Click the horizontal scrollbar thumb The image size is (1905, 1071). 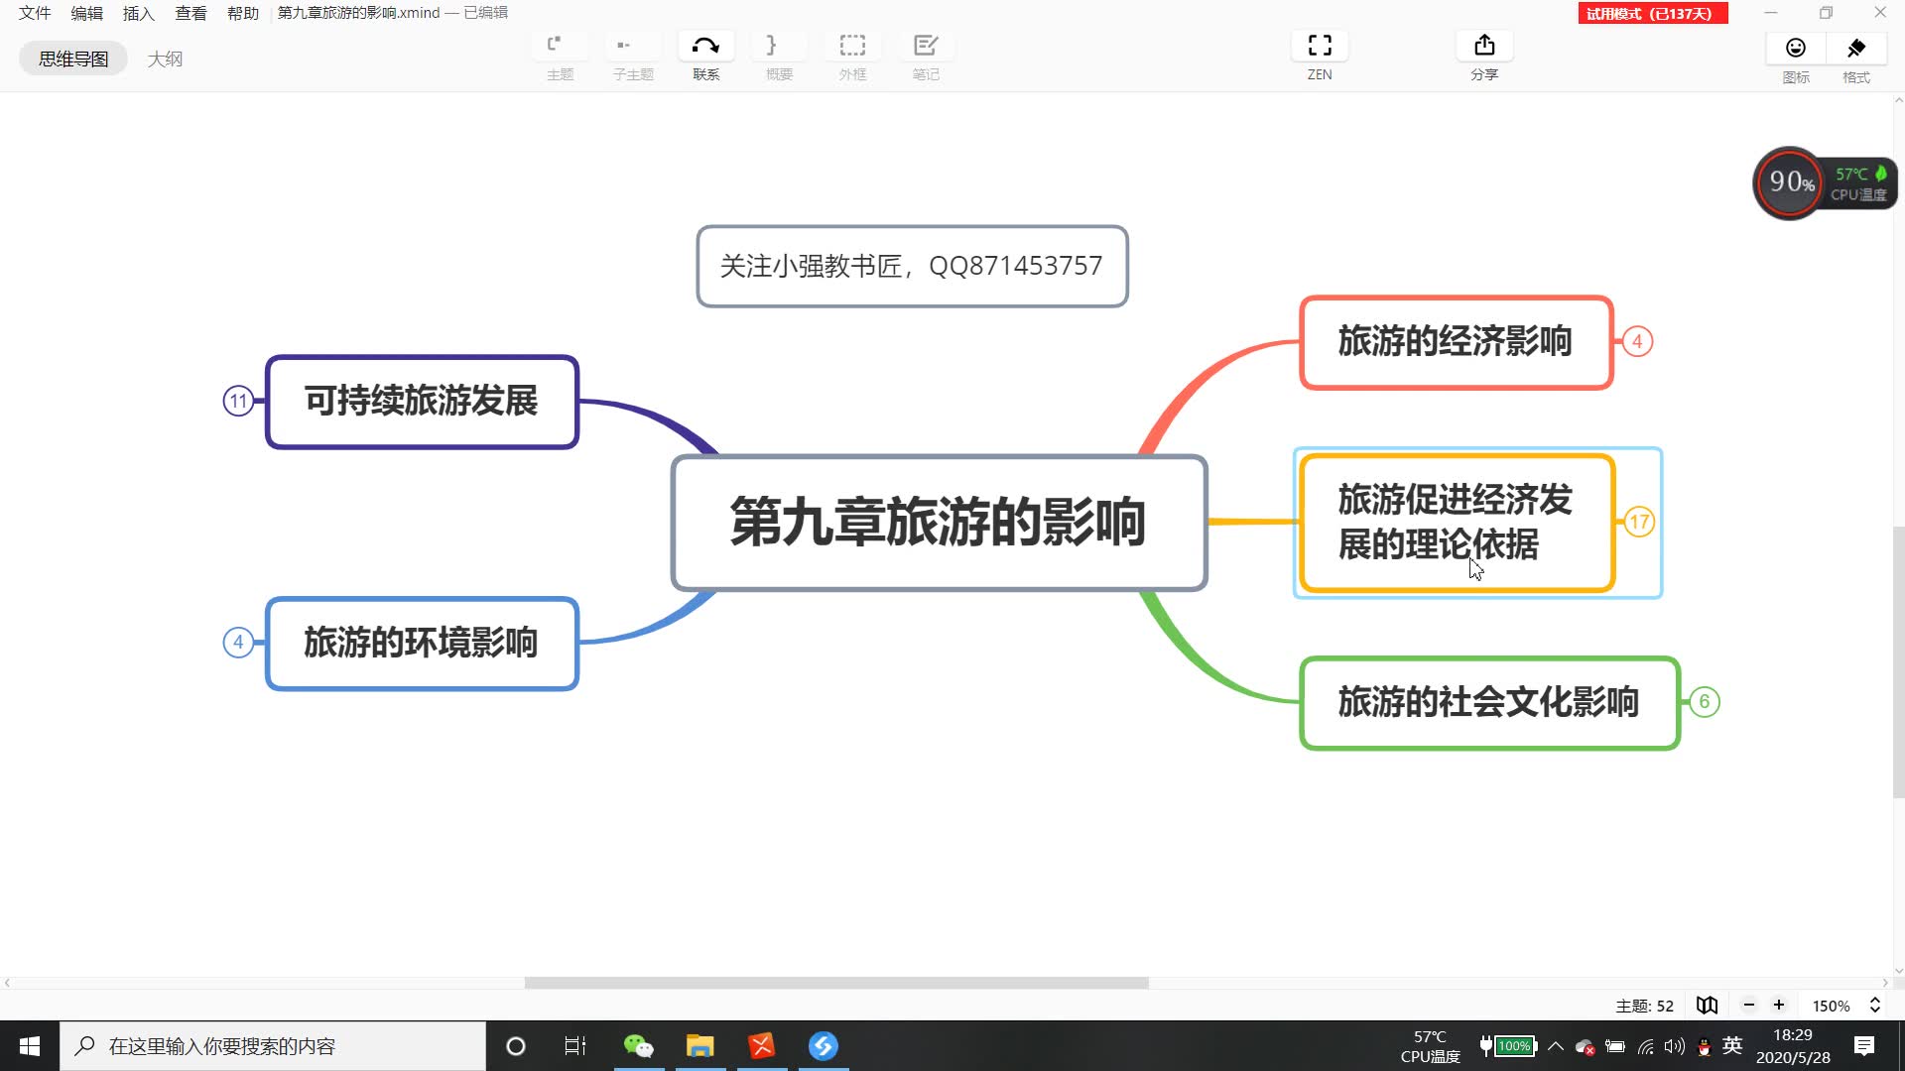click(836, 983)
